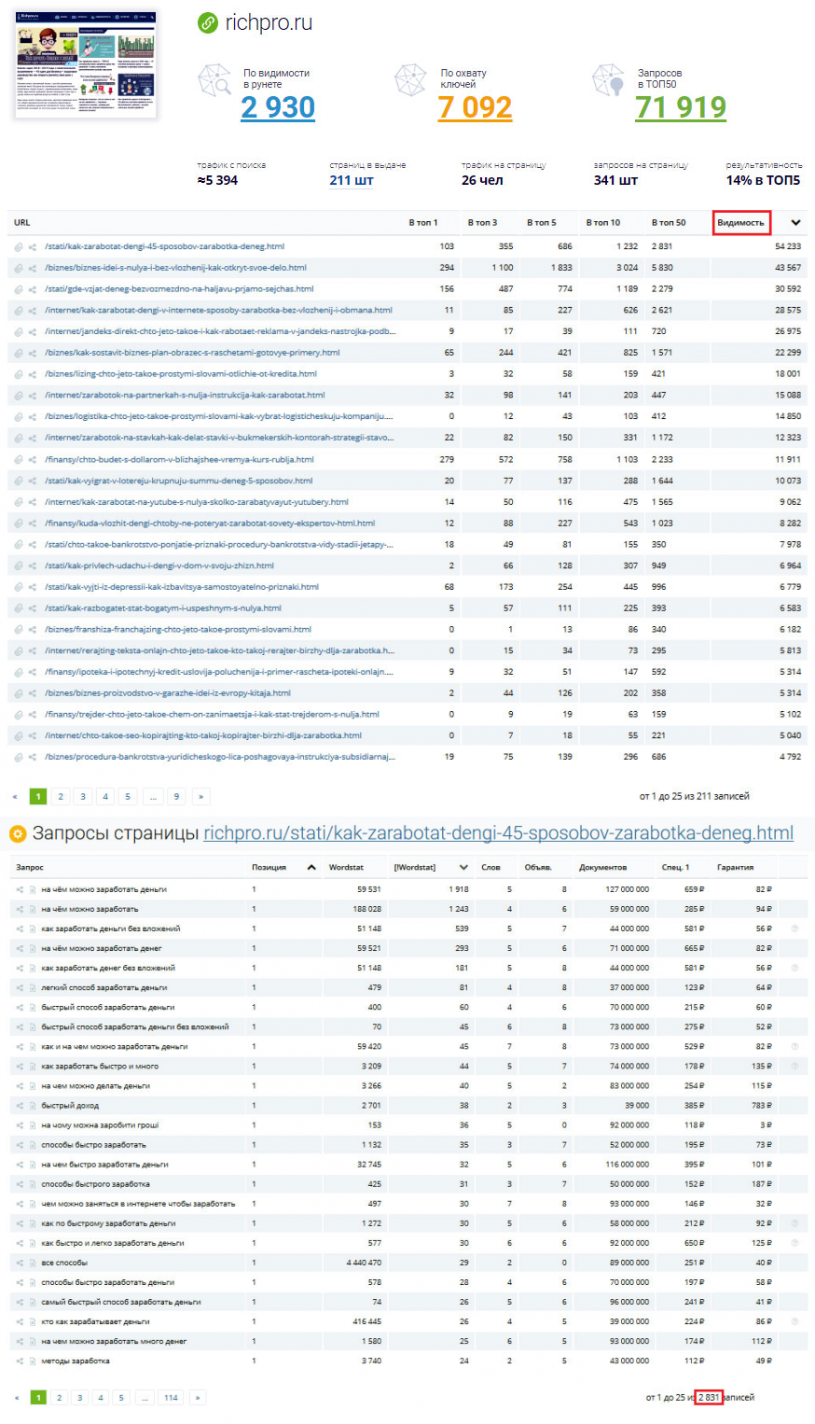815x1424 pixels.
Task: Click the share icon for /stati/kak-zarabotat-dengi-45-sposobov row
Action: [33, 246]
